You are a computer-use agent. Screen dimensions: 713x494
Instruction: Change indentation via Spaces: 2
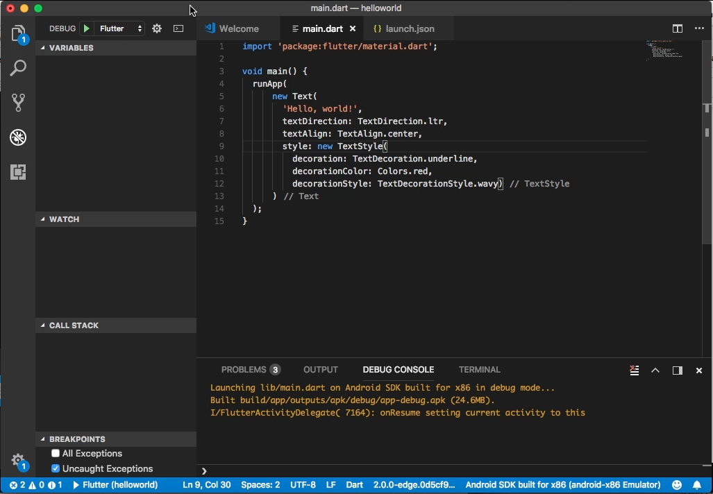point(260,485)
